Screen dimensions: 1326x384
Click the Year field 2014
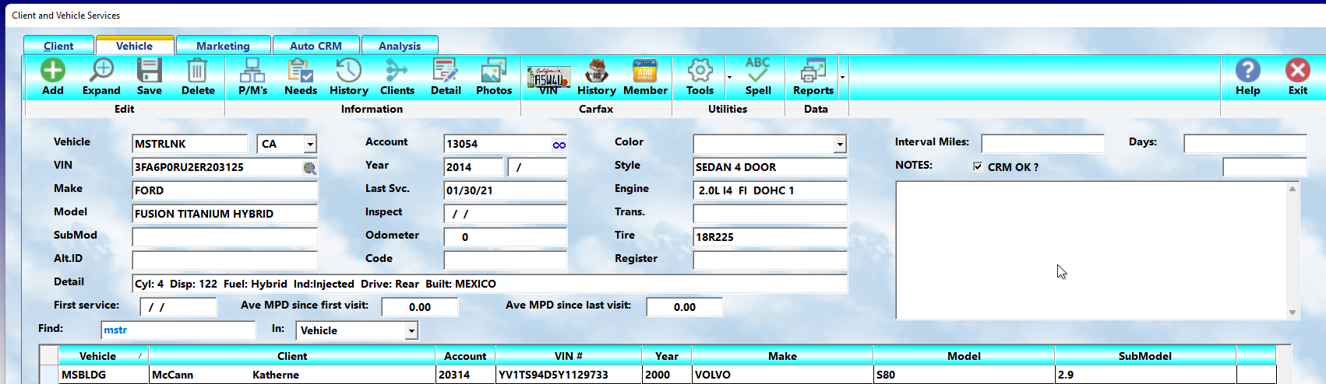pos(474,167)
